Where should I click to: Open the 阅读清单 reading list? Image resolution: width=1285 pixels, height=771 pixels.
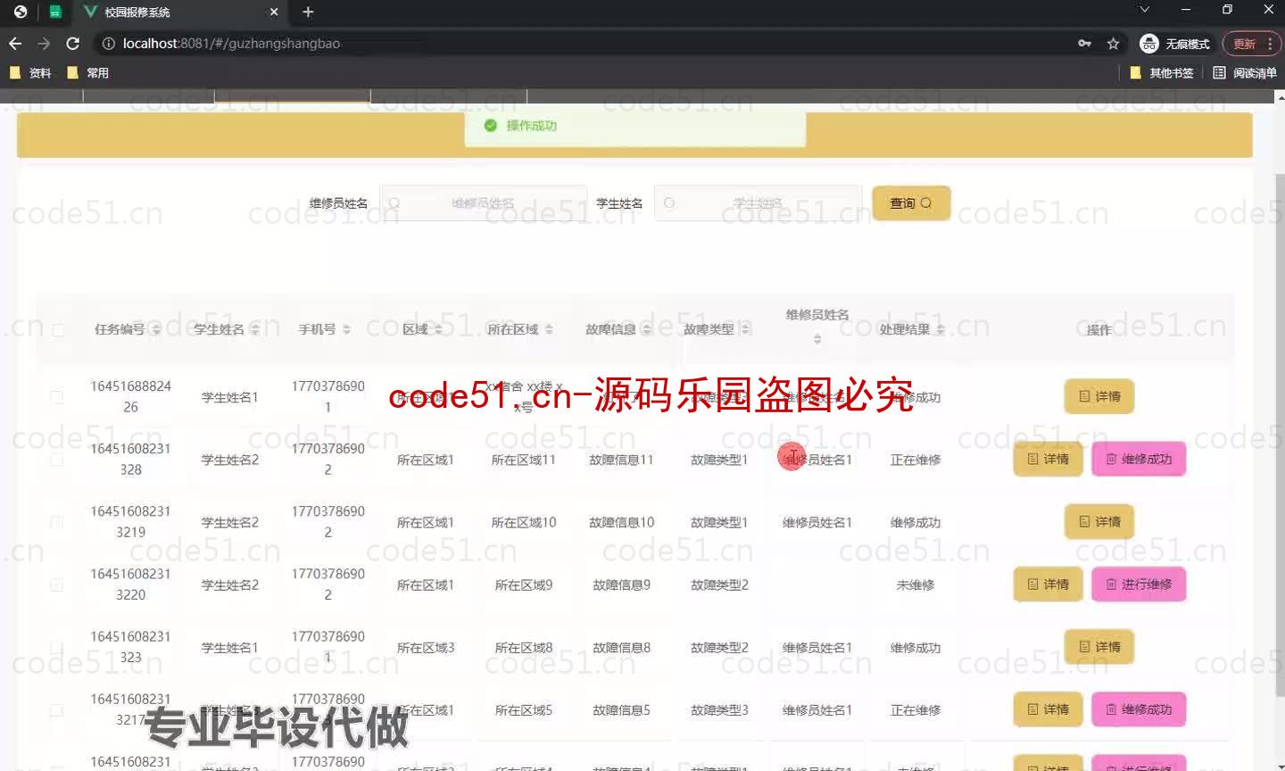coord(1244,73)
